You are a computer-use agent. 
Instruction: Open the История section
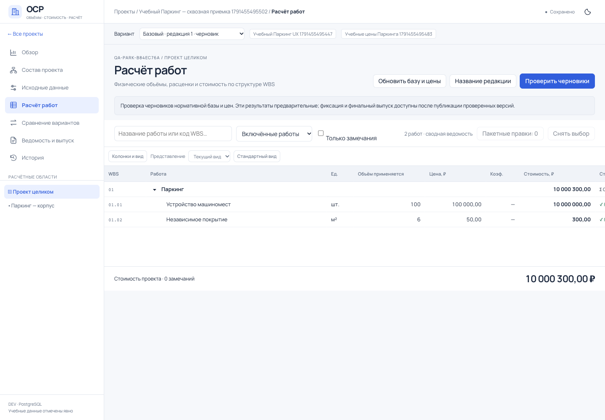[x=52, y=158]
